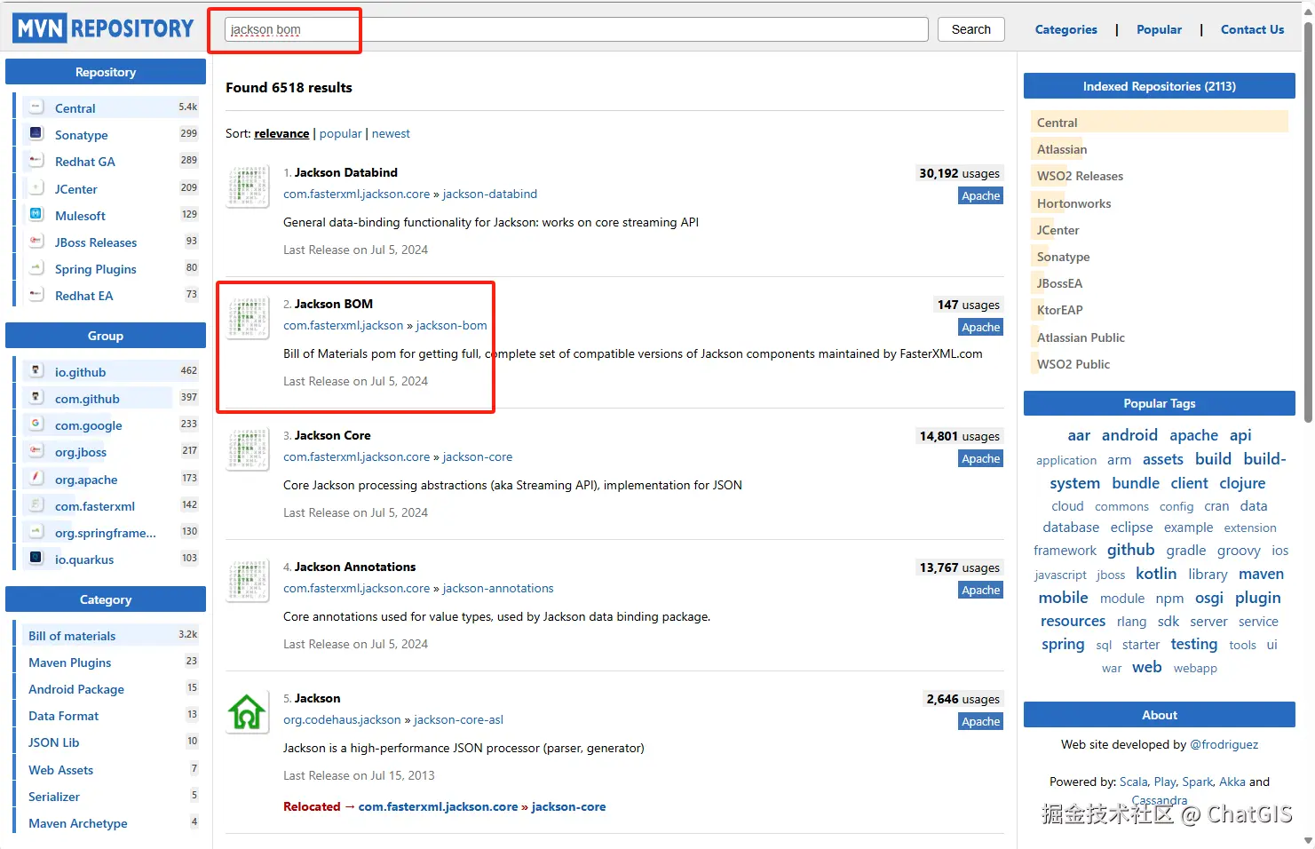Viewport: 1315px width, 849px height.
Task: Open Jackson Databind artifact thumbnail
Action: [x=248, y=186]
